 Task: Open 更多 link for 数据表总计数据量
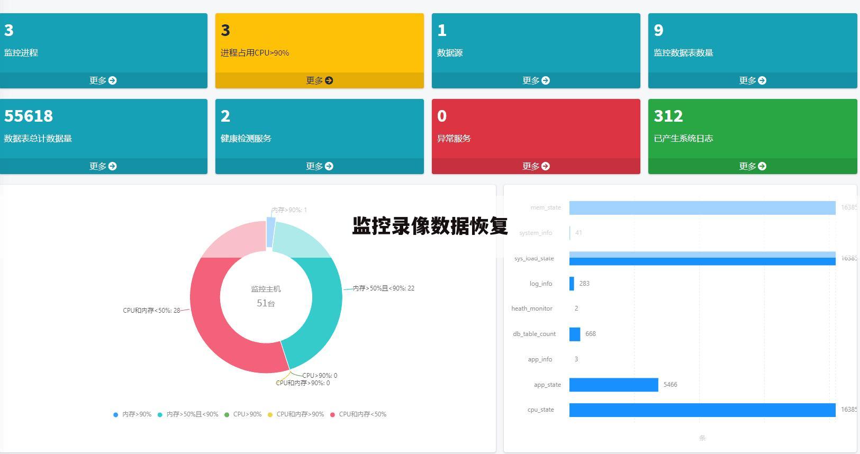(103, 166)
